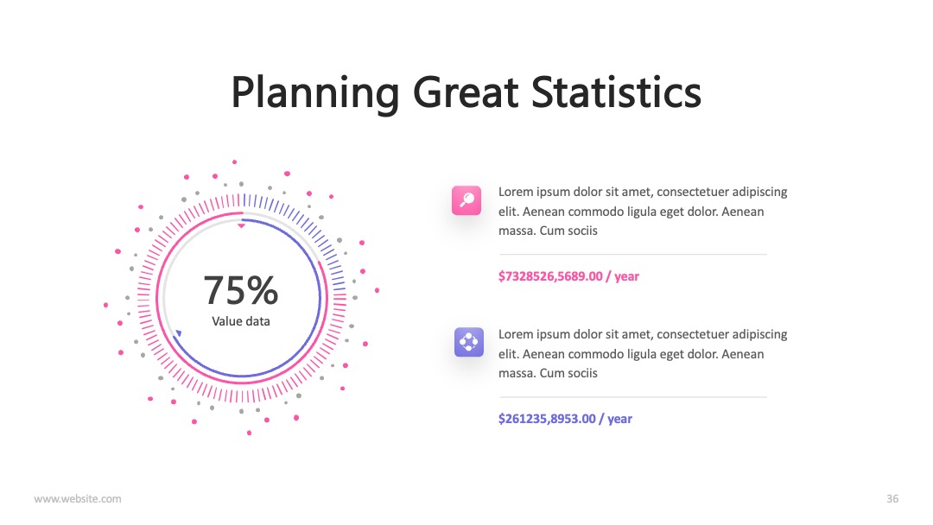Image resolution: width=933 pixels, height=525 pixels.
Task: Click the purple arrow marker on the ring
Action: [178, 333]
